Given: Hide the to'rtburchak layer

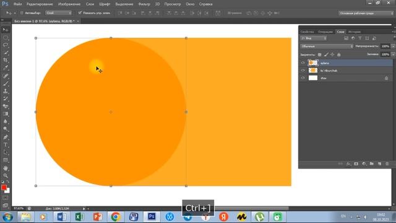Looking at the screenshot, I should (x=303, y=70).
